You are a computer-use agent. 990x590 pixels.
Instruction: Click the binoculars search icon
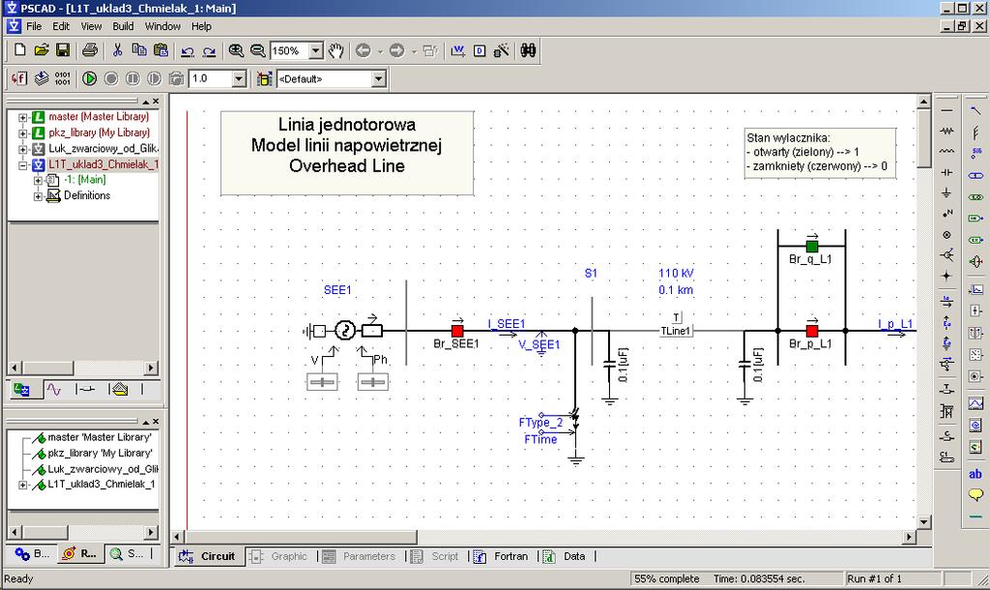[529, 50]
